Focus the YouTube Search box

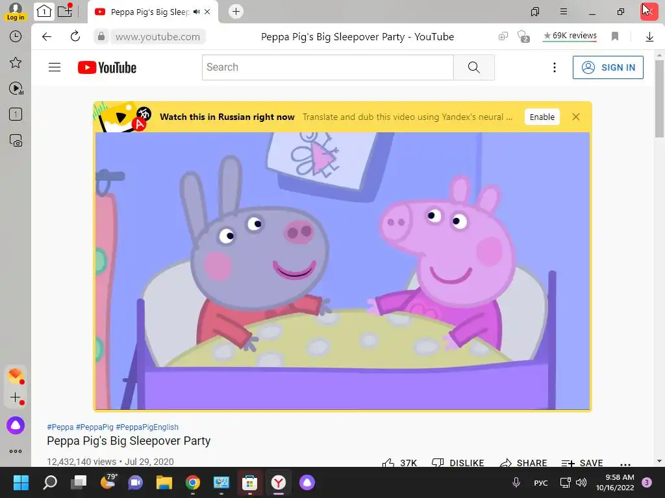(x=327, y=67)
